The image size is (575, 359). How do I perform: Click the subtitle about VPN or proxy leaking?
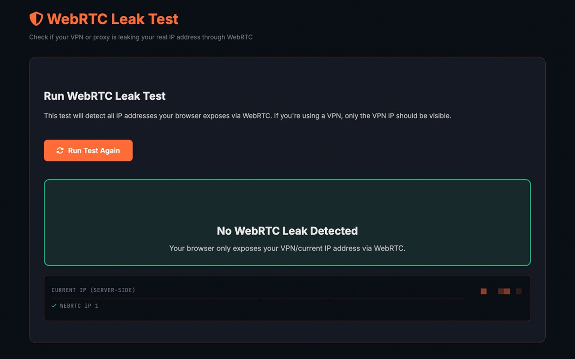tap(141, 37)
